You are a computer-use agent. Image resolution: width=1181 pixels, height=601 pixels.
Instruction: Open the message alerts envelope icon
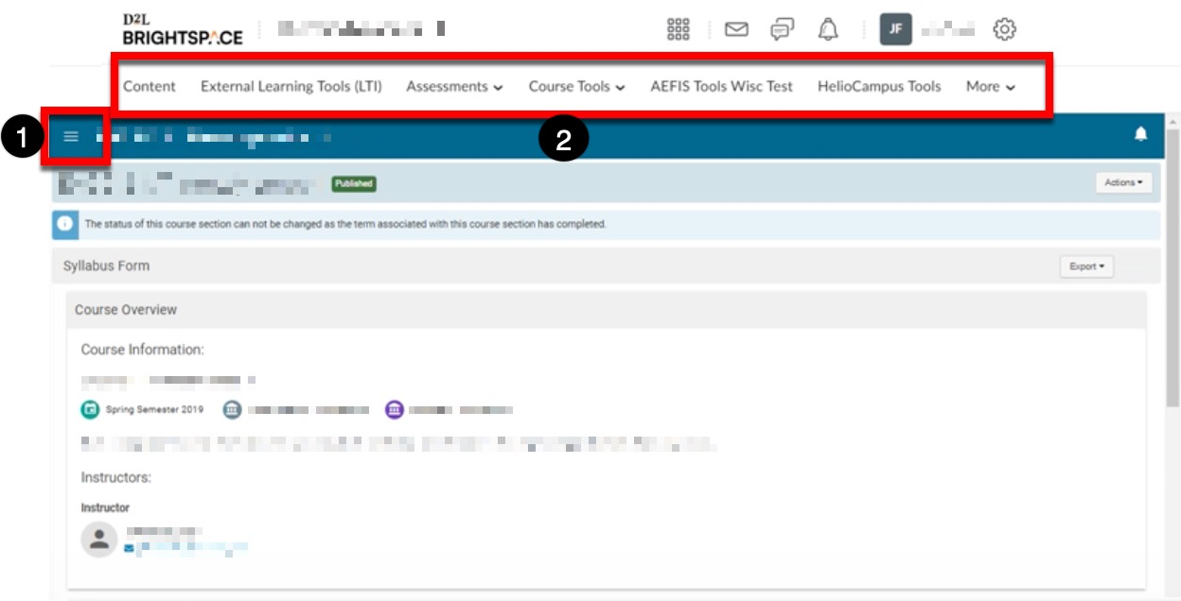pos(736,29)
